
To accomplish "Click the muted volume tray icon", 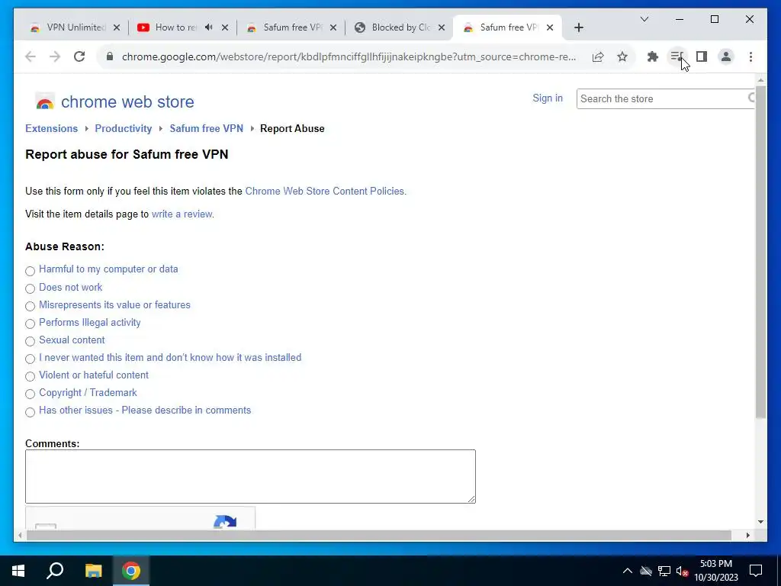I will (x=682, y=571).
